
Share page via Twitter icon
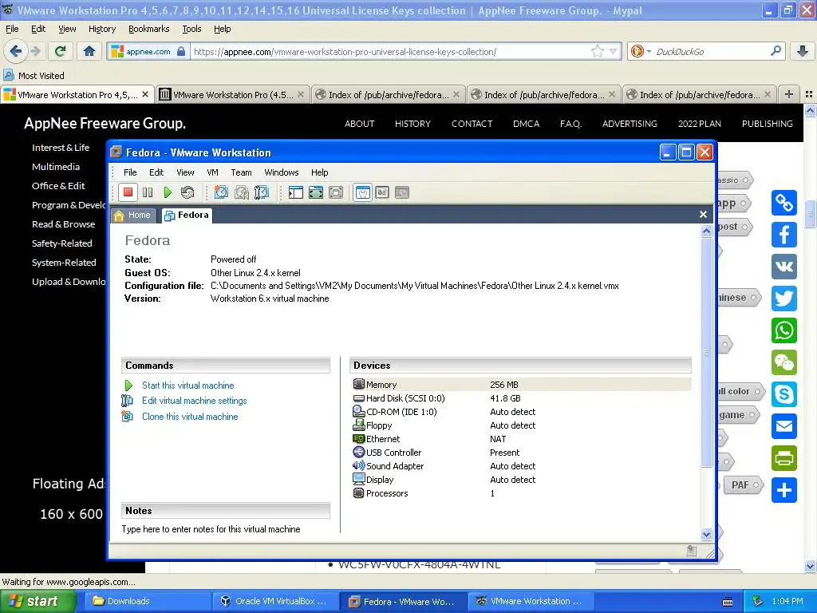point(784,299)
